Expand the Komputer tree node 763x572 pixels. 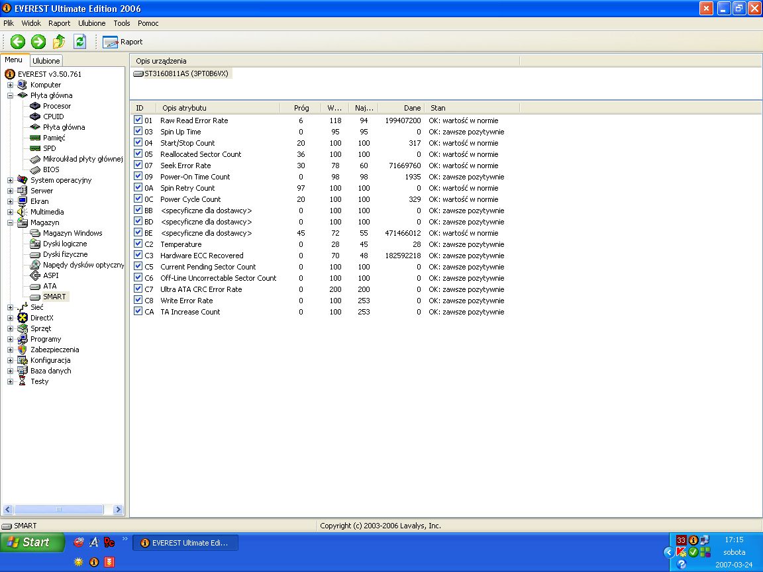pos(10,85)
